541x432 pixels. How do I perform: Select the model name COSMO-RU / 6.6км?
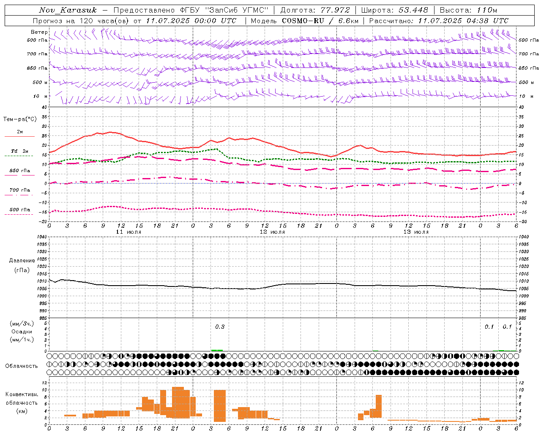coord(320,21)
